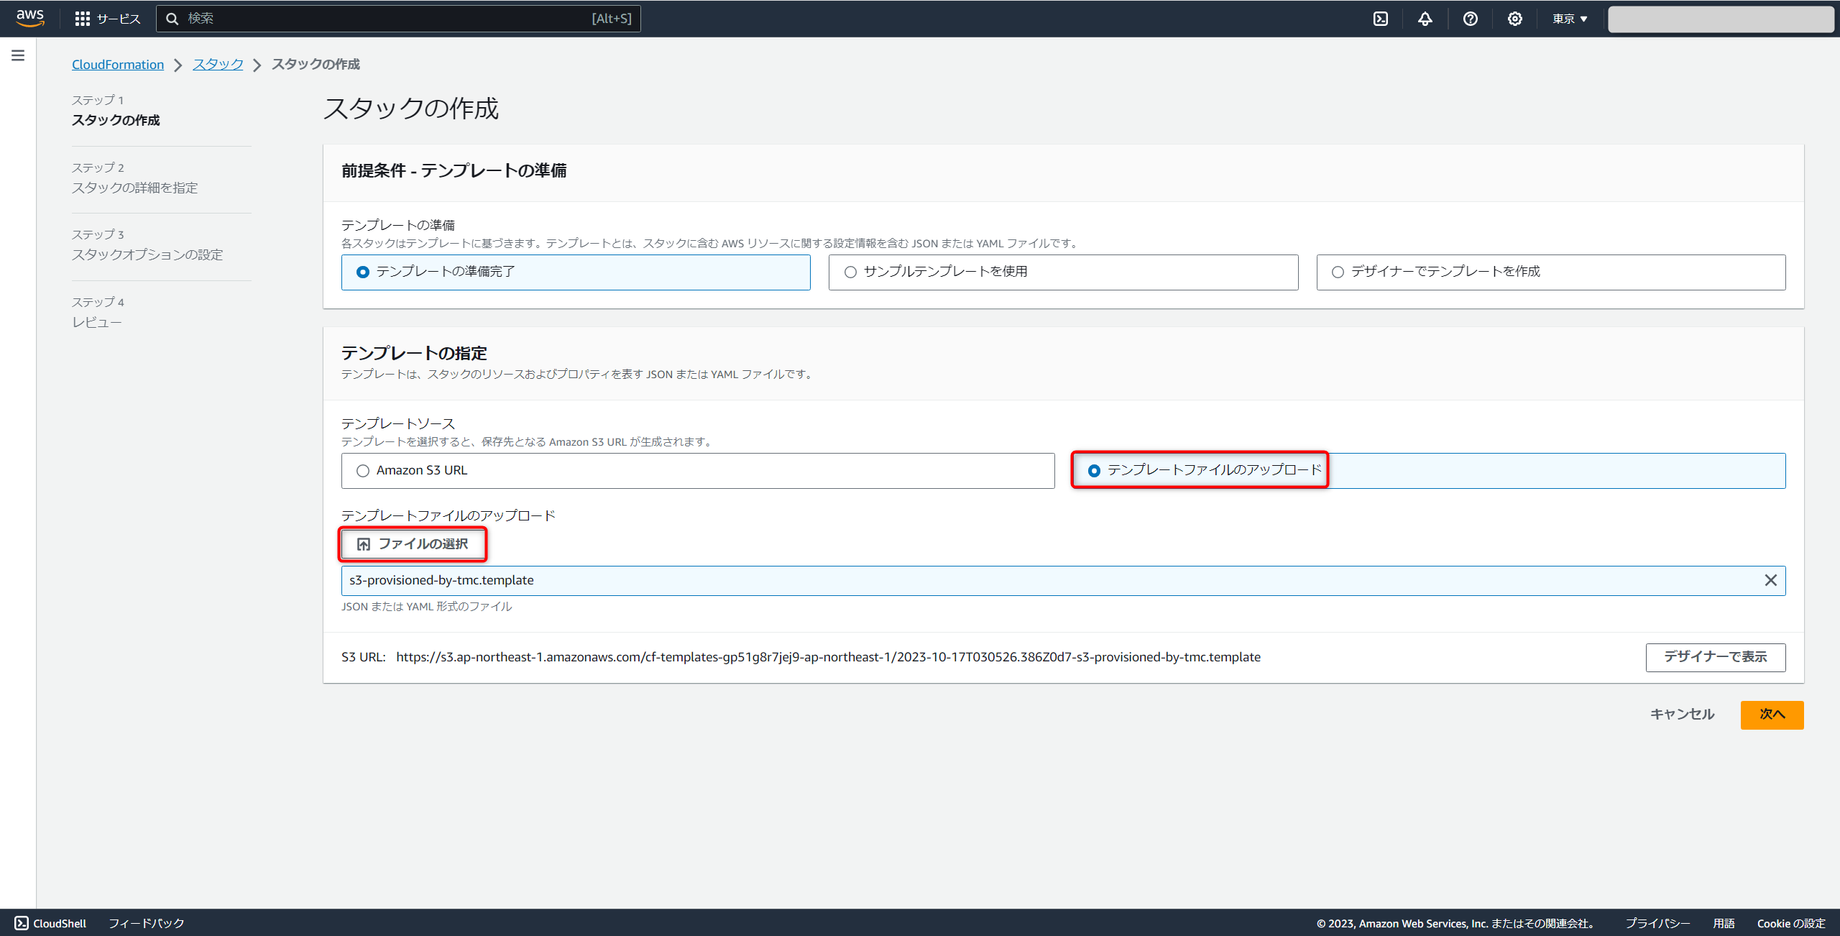This screenshot has width=1840, height=936.
Task: Launch CloudShell from top bar icon
Action: [1380, 19]
